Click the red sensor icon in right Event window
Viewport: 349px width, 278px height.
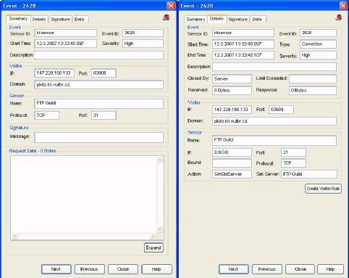[x=339, y=17]
